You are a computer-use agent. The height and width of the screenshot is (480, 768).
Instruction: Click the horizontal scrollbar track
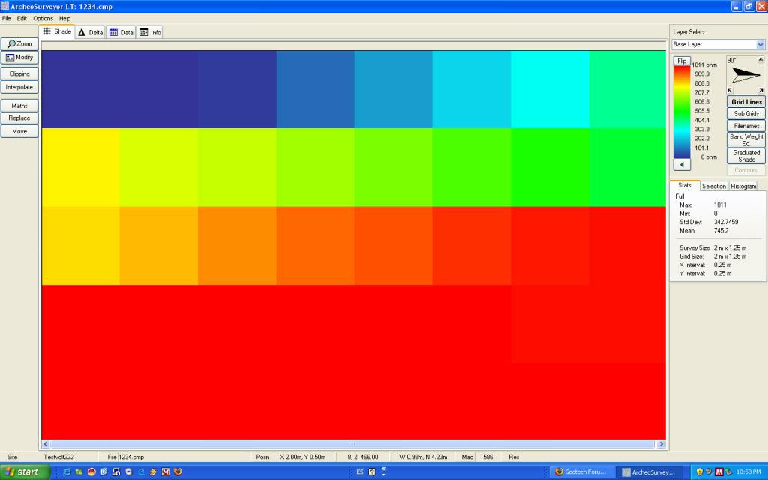(x=352, y=444)
